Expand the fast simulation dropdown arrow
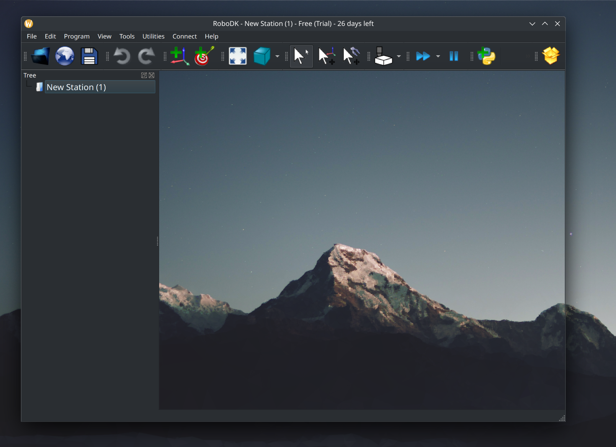 tap(438, 57)
